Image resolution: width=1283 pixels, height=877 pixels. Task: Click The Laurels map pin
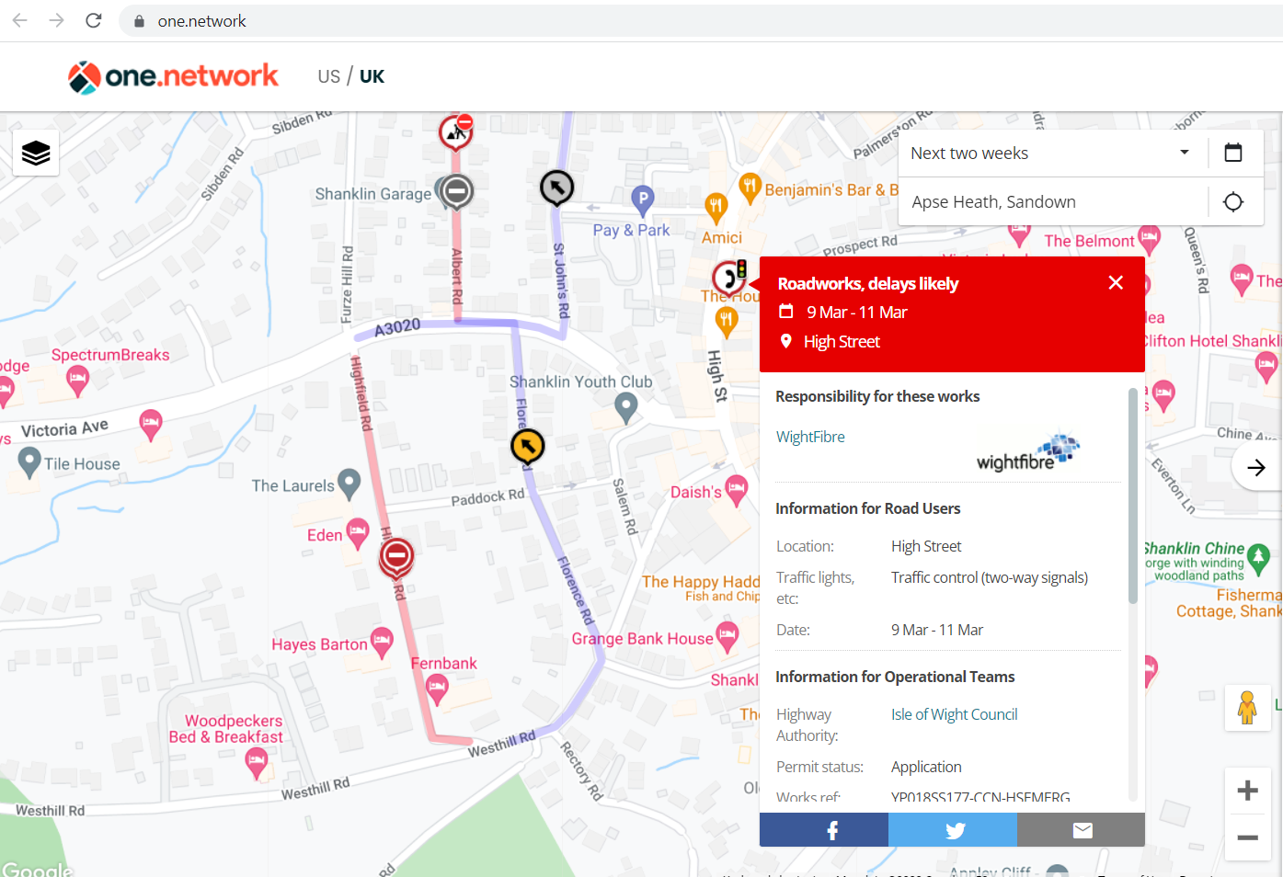349,483
